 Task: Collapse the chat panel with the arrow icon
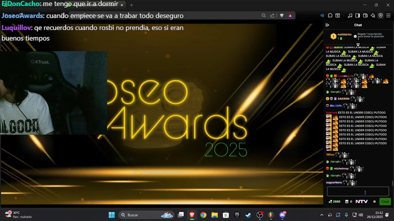[x=327, y=25]
